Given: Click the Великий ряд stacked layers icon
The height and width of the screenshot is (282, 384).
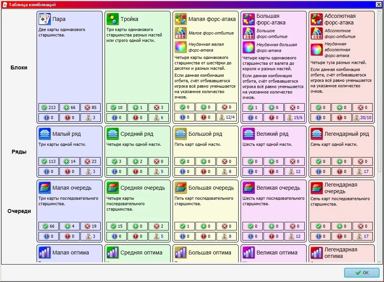Looking at the screenshot, I should [x=249, y=134].
